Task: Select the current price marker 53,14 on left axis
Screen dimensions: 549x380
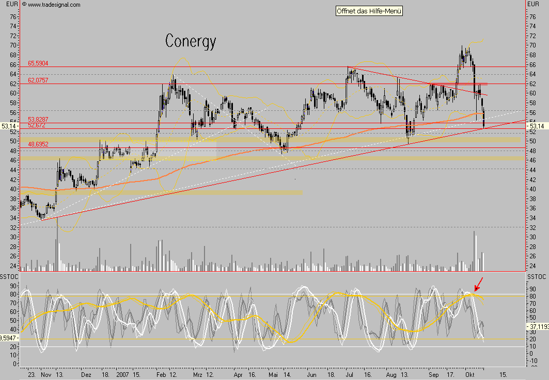Action: click(8, 126)
